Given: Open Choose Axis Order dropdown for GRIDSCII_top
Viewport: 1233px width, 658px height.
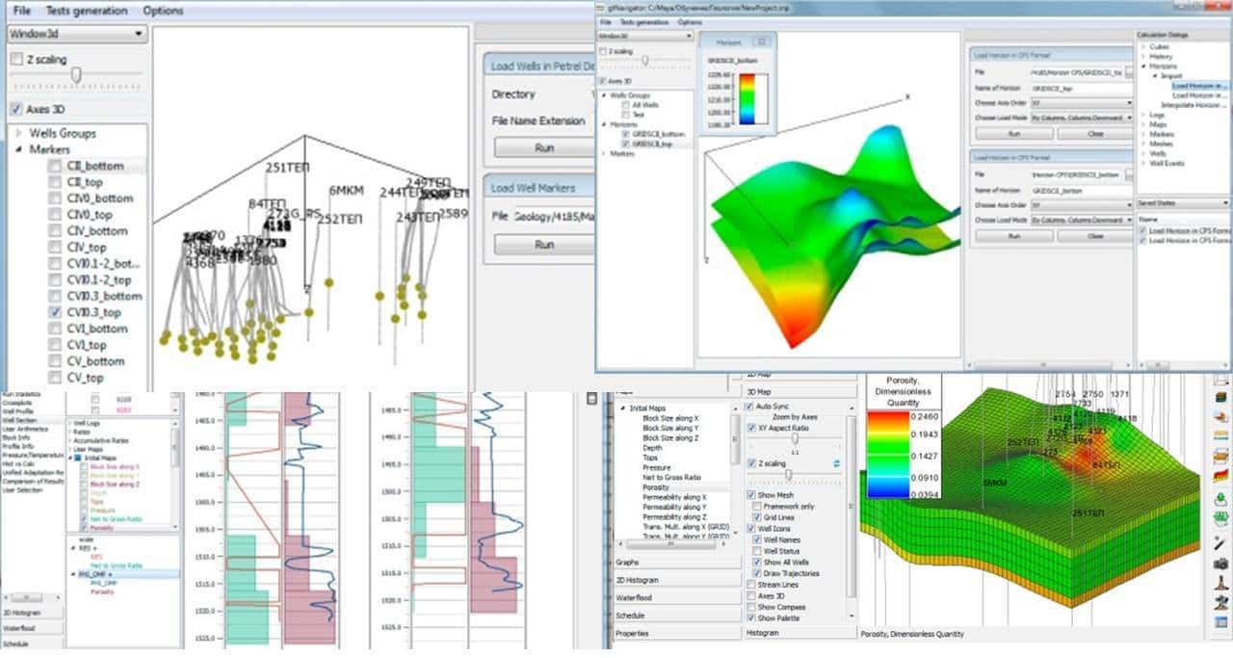Looking at the screenshot, I should pos(1082,103).
